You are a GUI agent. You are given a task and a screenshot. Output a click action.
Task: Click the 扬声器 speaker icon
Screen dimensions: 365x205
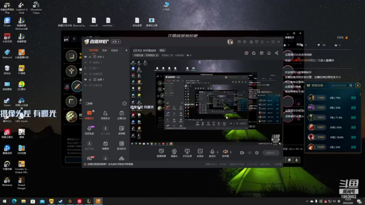[x=225, y=152]
